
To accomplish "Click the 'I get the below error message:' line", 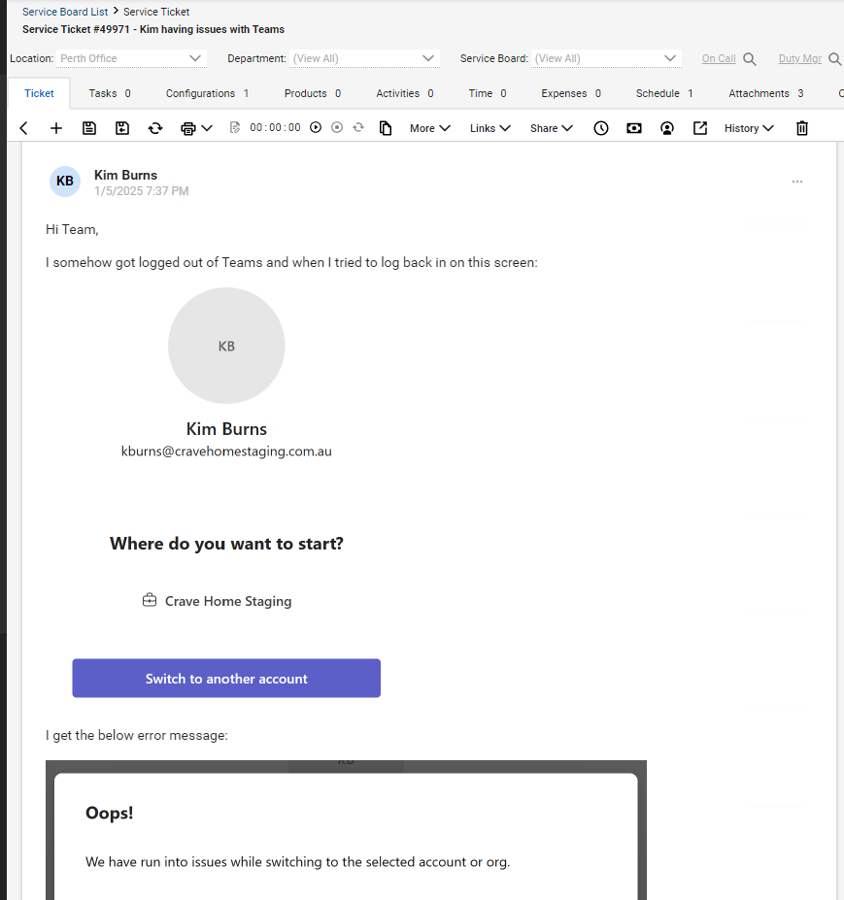I will point(137,735).
